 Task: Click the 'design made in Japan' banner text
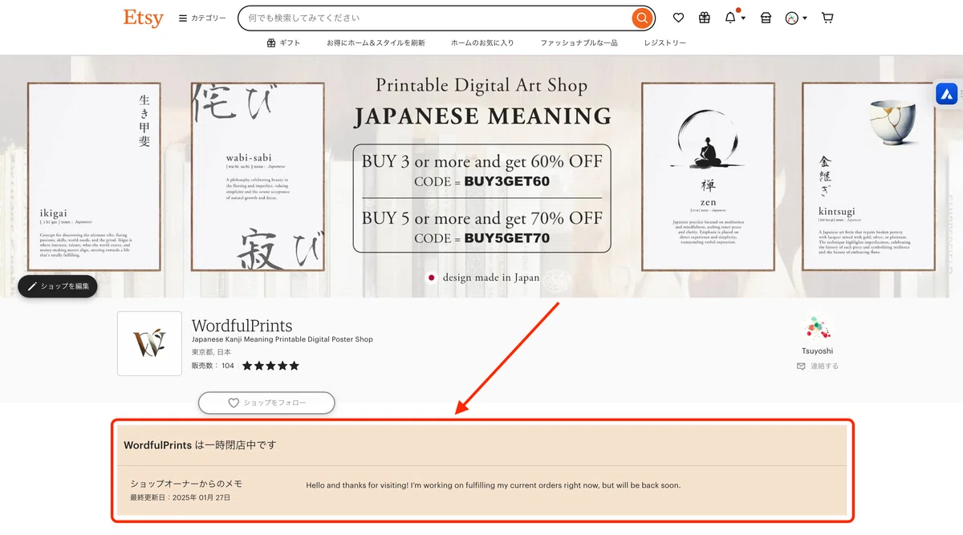tap(491, 278)
